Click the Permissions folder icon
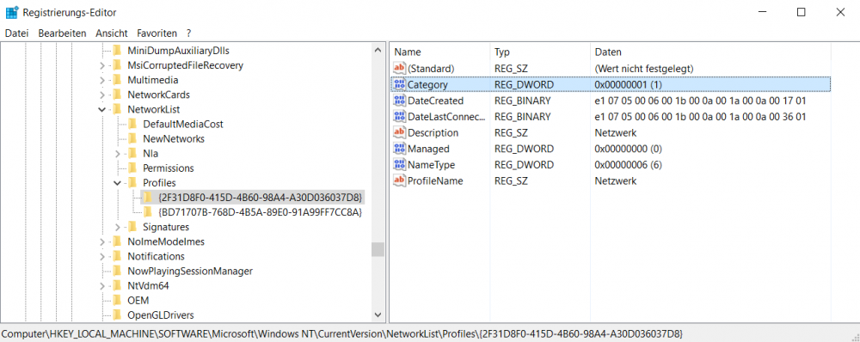This screenshot has width=860, height=342. (132, 168)
